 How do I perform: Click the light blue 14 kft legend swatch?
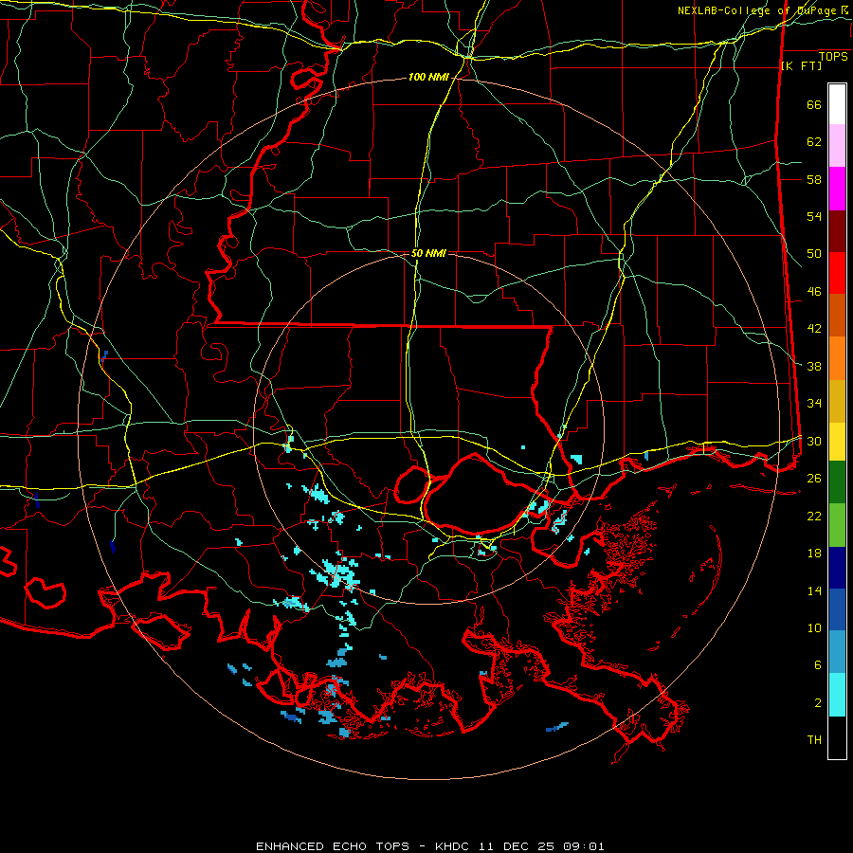coord(837,652)
